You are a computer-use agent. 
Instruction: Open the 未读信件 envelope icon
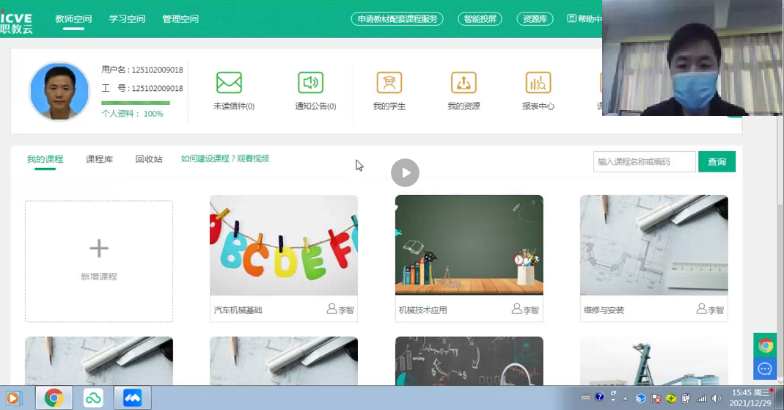click(x=229, y=83)
